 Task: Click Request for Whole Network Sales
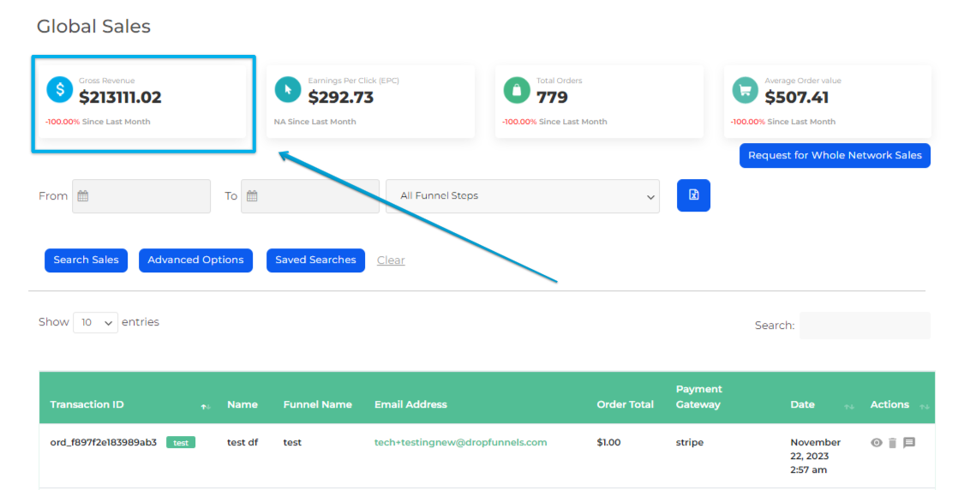[835, 156]
